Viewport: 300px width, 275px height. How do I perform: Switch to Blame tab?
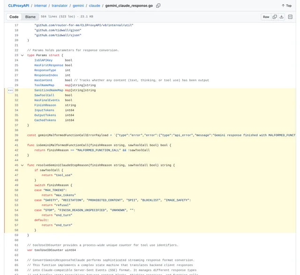[30, 17]
